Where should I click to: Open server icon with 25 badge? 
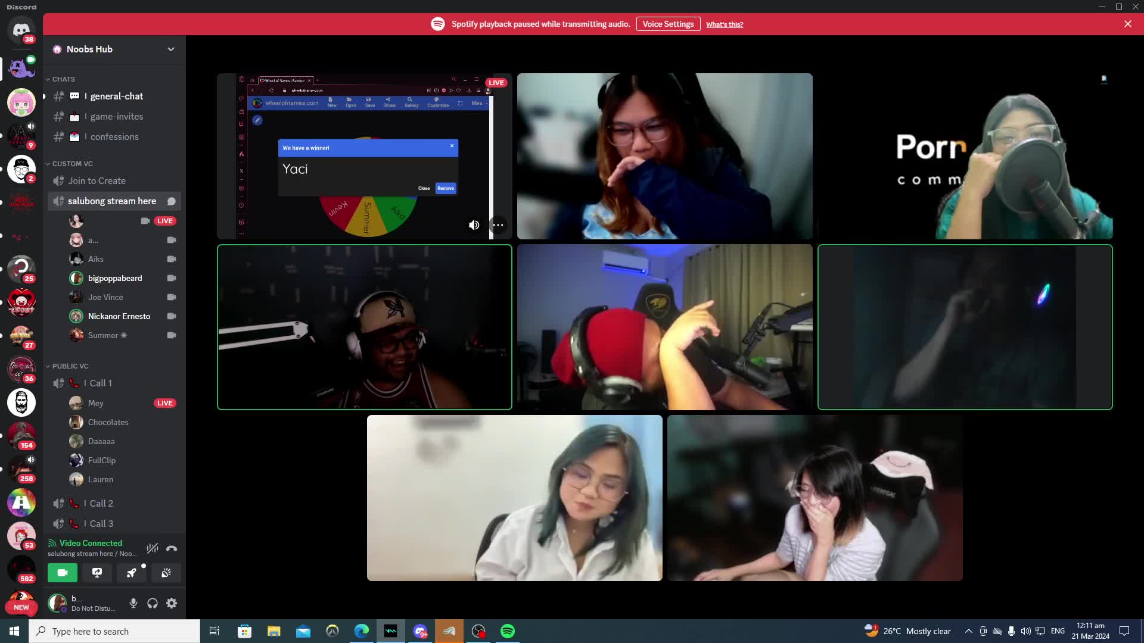coord(21,269)
